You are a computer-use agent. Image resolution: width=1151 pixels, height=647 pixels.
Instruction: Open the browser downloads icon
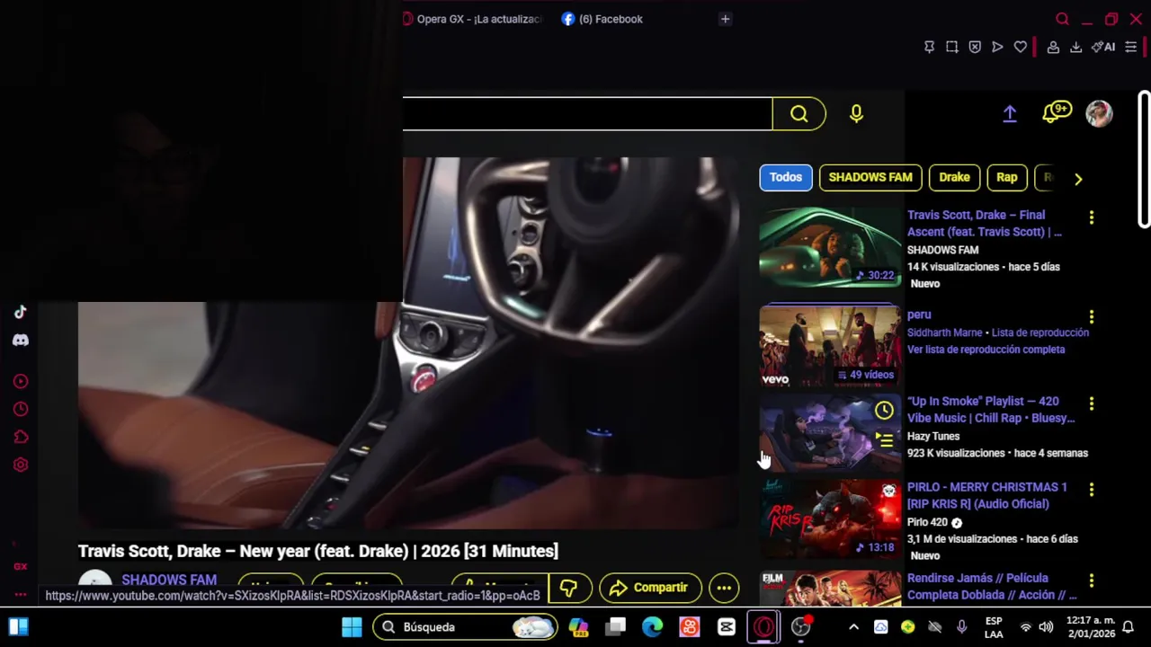pos(1075,47)
